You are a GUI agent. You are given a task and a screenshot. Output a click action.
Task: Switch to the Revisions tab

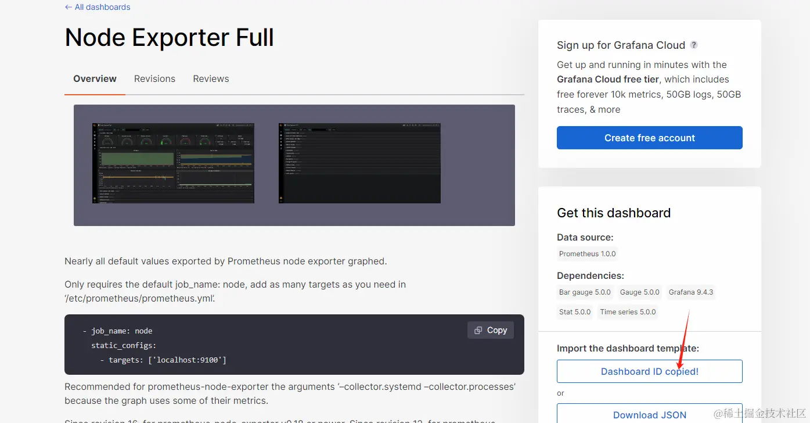[x=154, y=78]
